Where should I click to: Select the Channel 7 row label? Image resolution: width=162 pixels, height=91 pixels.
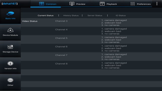61,55
